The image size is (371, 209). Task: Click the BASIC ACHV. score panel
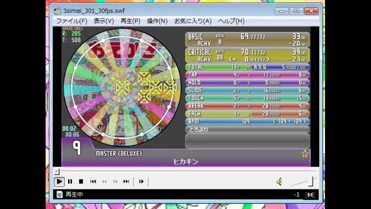(x=247, y=39)
